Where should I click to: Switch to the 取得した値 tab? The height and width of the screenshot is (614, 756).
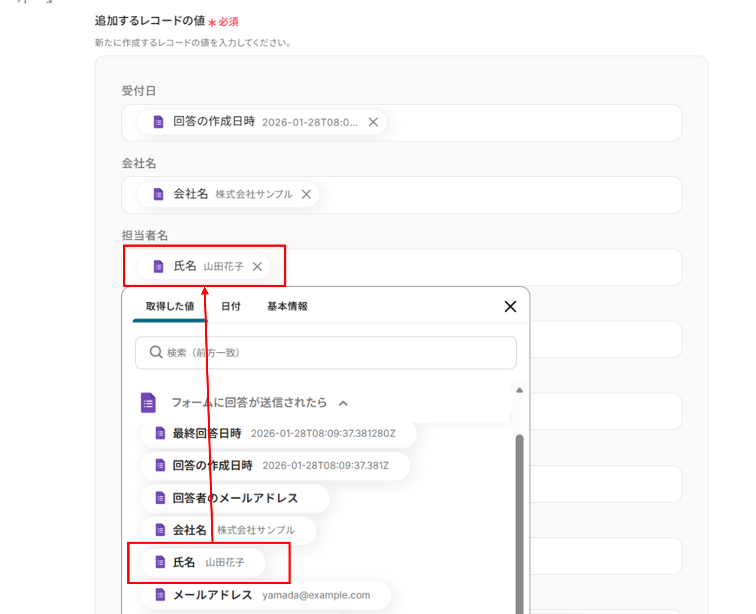(x=170, y=306)
